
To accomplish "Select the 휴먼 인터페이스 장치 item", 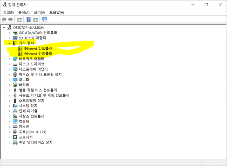I will 36,142.
